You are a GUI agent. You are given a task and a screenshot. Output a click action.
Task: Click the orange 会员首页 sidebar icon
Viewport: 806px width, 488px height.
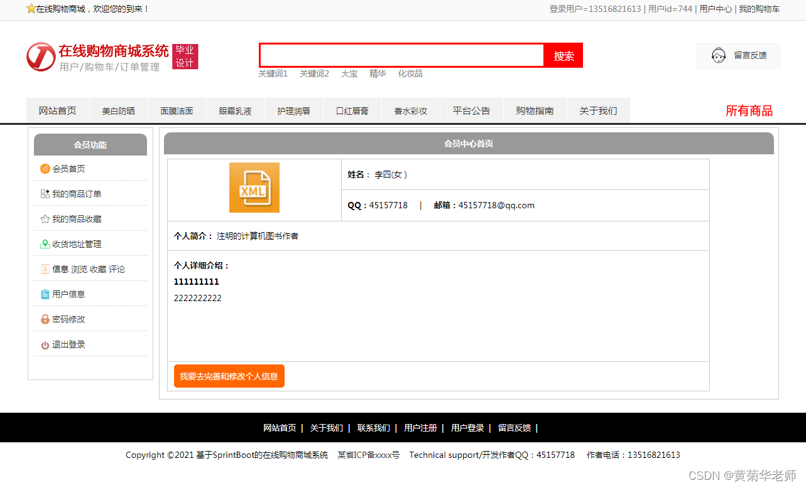[x=45, y=169]
